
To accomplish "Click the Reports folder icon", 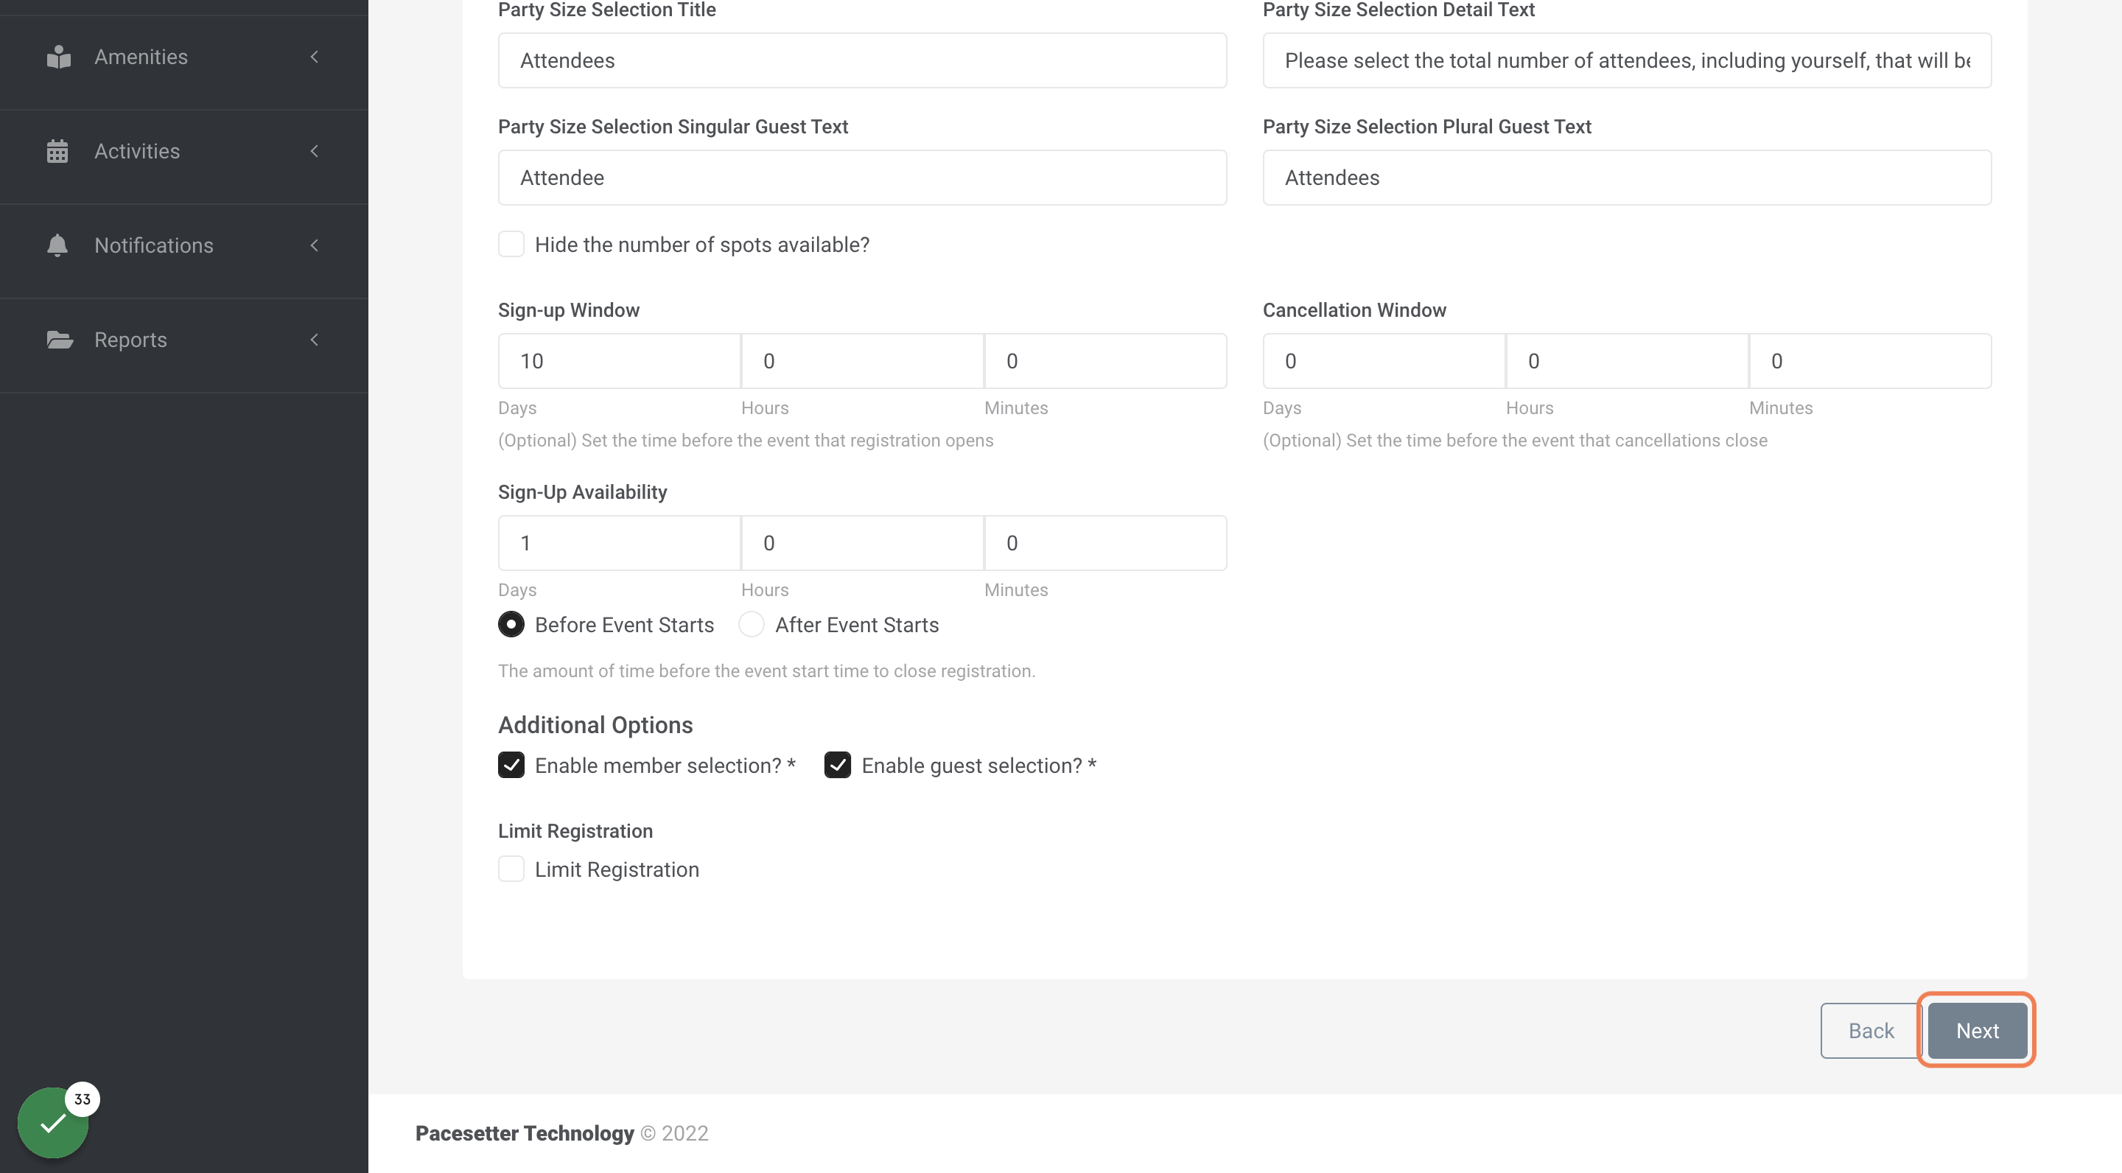I will (59, 340).
